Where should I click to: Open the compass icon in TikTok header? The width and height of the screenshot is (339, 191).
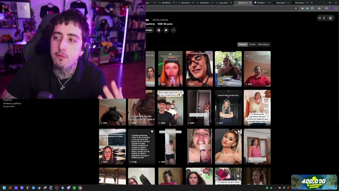tap(320, 18)
